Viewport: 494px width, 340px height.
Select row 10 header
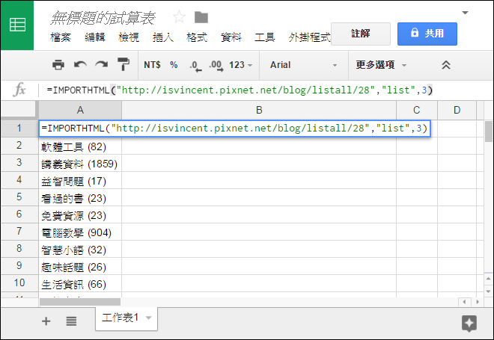pyautogui.click(x=19, y=283)
